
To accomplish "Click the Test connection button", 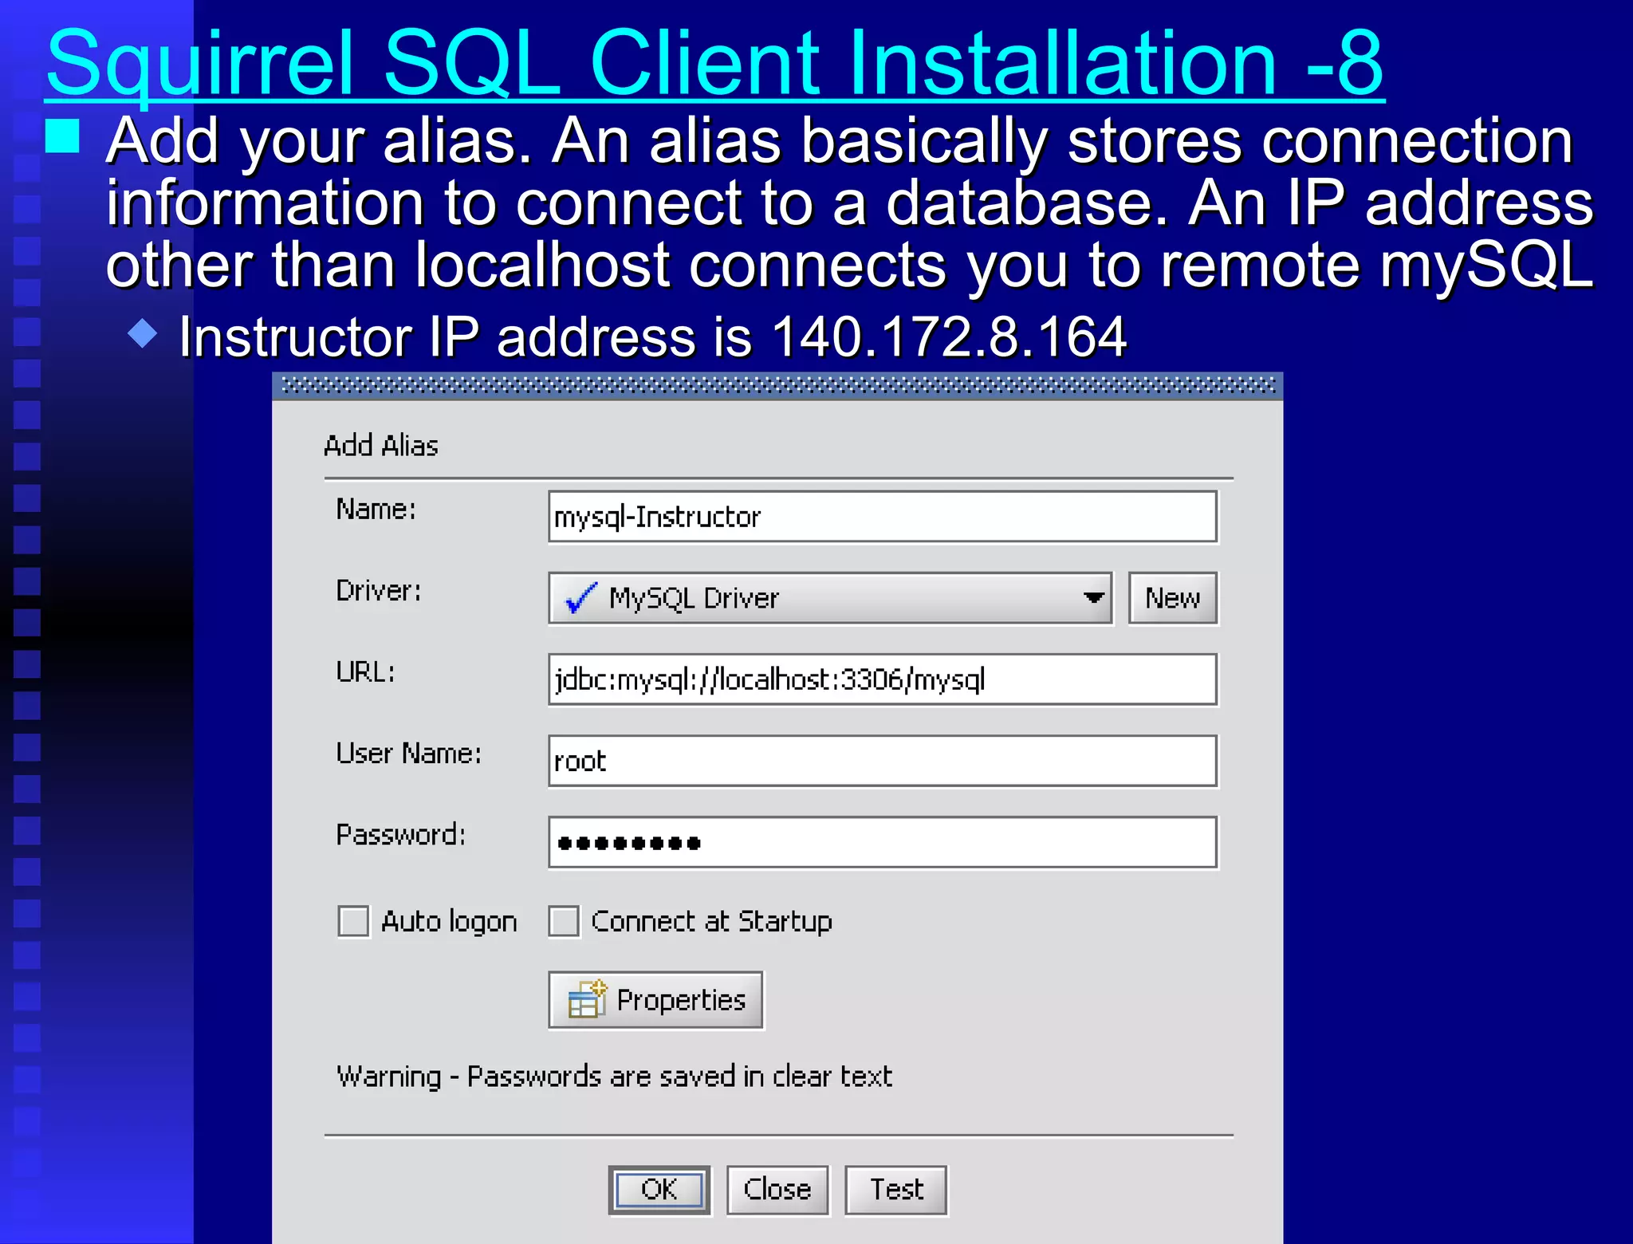I will pos(896,1190).
